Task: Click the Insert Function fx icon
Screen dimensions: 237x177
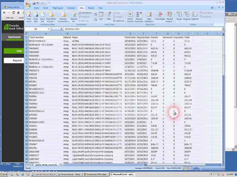Action: coord(62,29)
